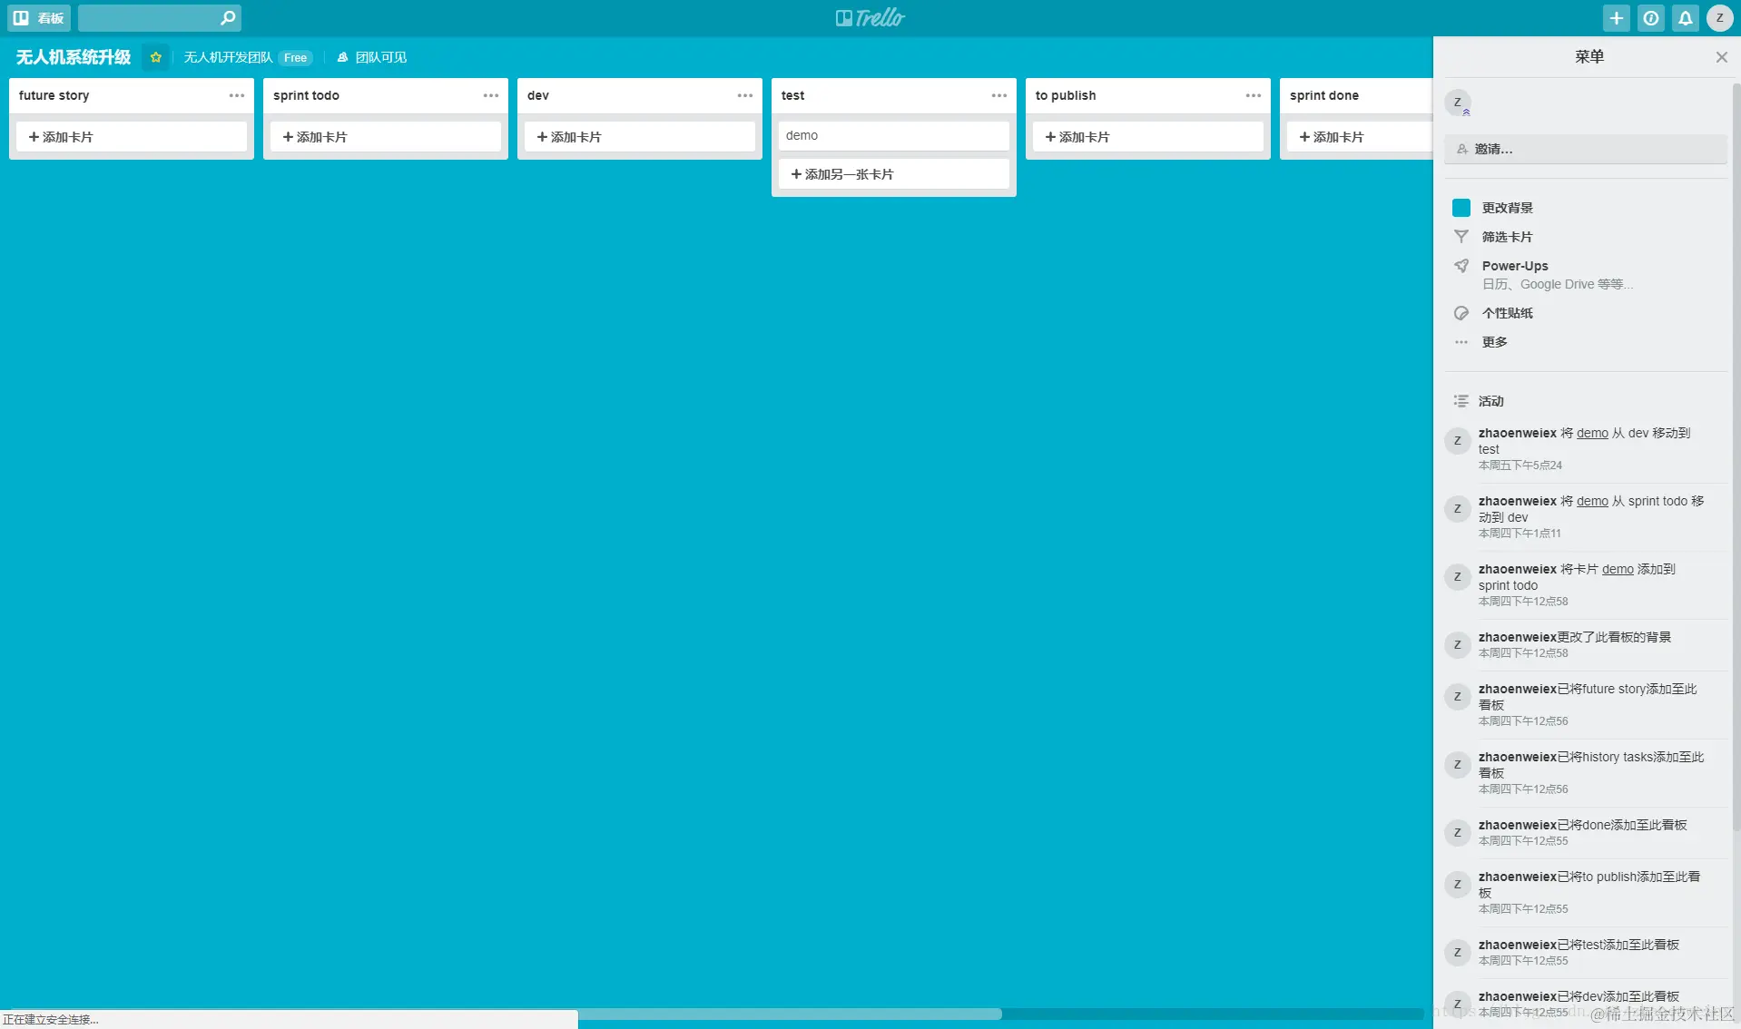Open the test list menu dots
This screenshot has width=1741, height=1029.
click(x=999, y=95)
